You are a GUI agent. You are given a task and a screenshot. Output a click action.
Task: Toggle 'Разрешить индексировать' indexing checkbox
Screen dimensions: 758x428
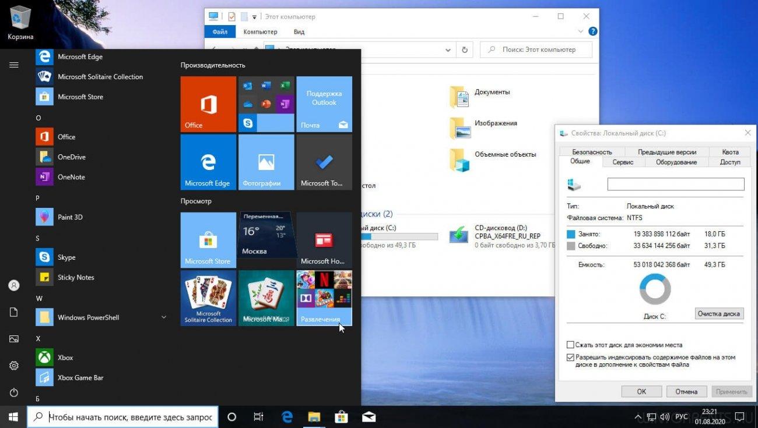(571, 358)
